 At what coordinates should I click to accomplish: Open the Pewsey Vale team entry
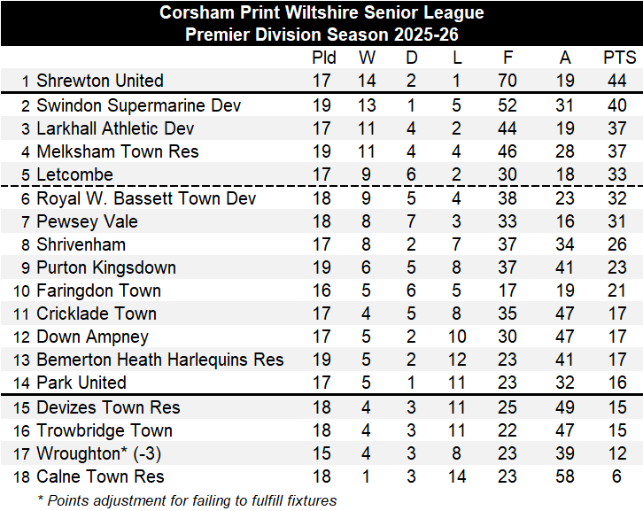tap(87, 221)
